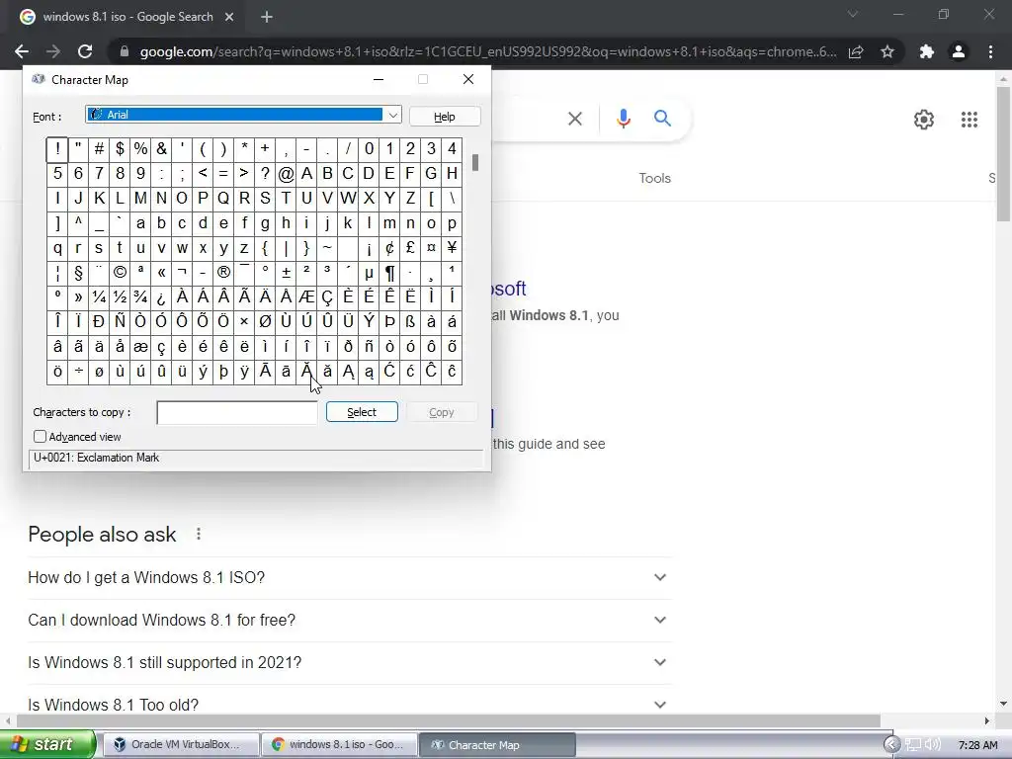Click the volume icon in system tray
The height and width of the screenshot is (759, 1012).
pos(932,745)
